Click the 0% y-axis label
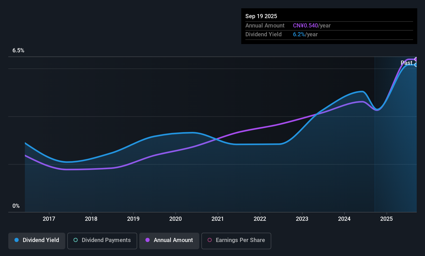 tap(16, 206)
